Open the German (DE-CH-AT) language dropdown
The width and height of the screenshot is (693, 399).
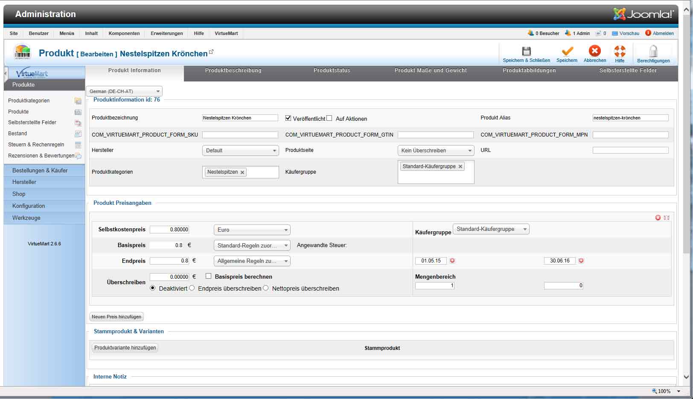(x=124, y=91)
